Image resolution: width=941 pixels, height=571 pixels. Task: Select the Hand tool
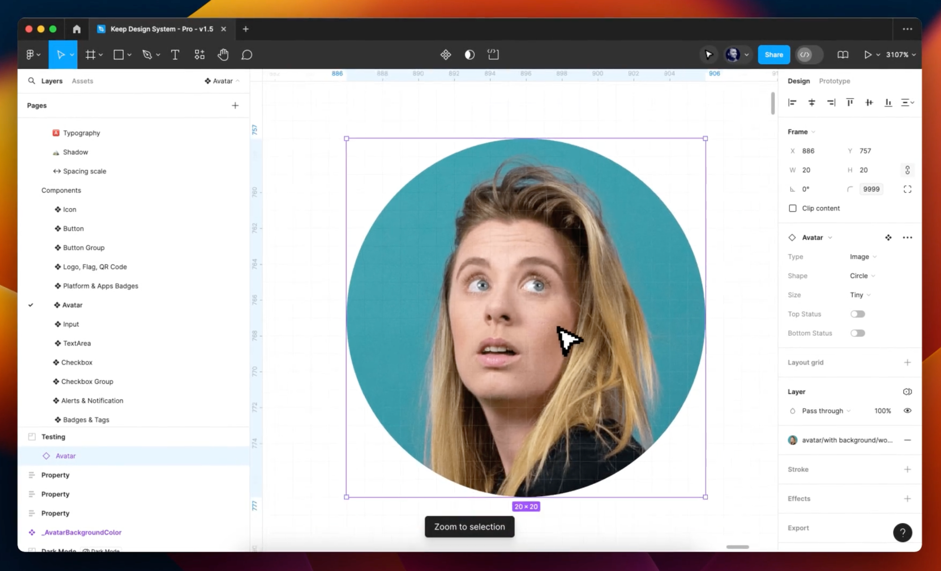click(x=223, y=54)
